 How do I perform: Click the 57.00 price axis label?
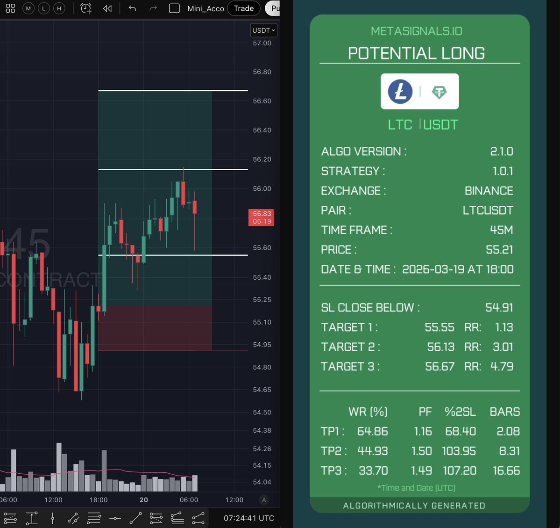click(262, 43)
